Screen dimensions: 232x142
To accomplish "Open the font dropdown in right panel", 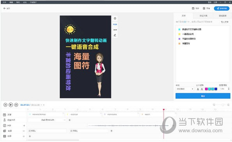I will (185, 89).
